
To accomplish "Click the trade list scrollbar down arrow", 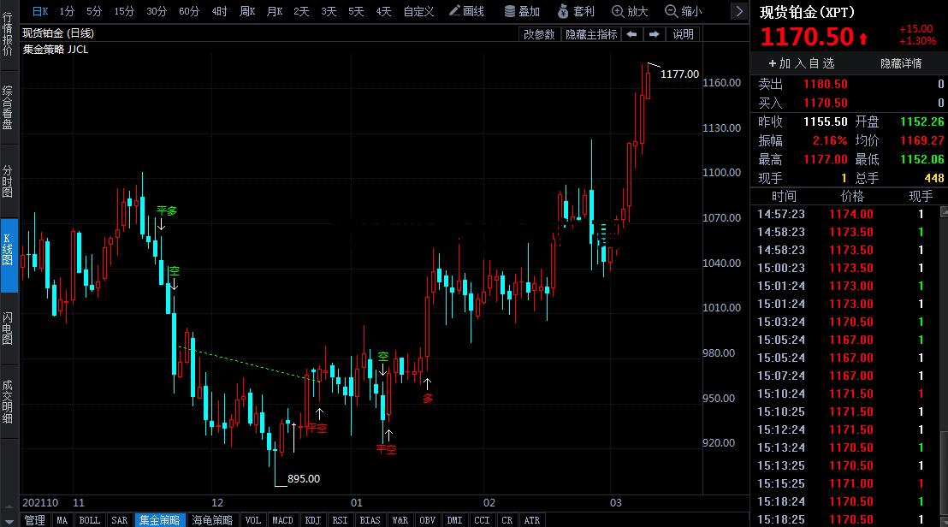I will (x=944, y=522).
